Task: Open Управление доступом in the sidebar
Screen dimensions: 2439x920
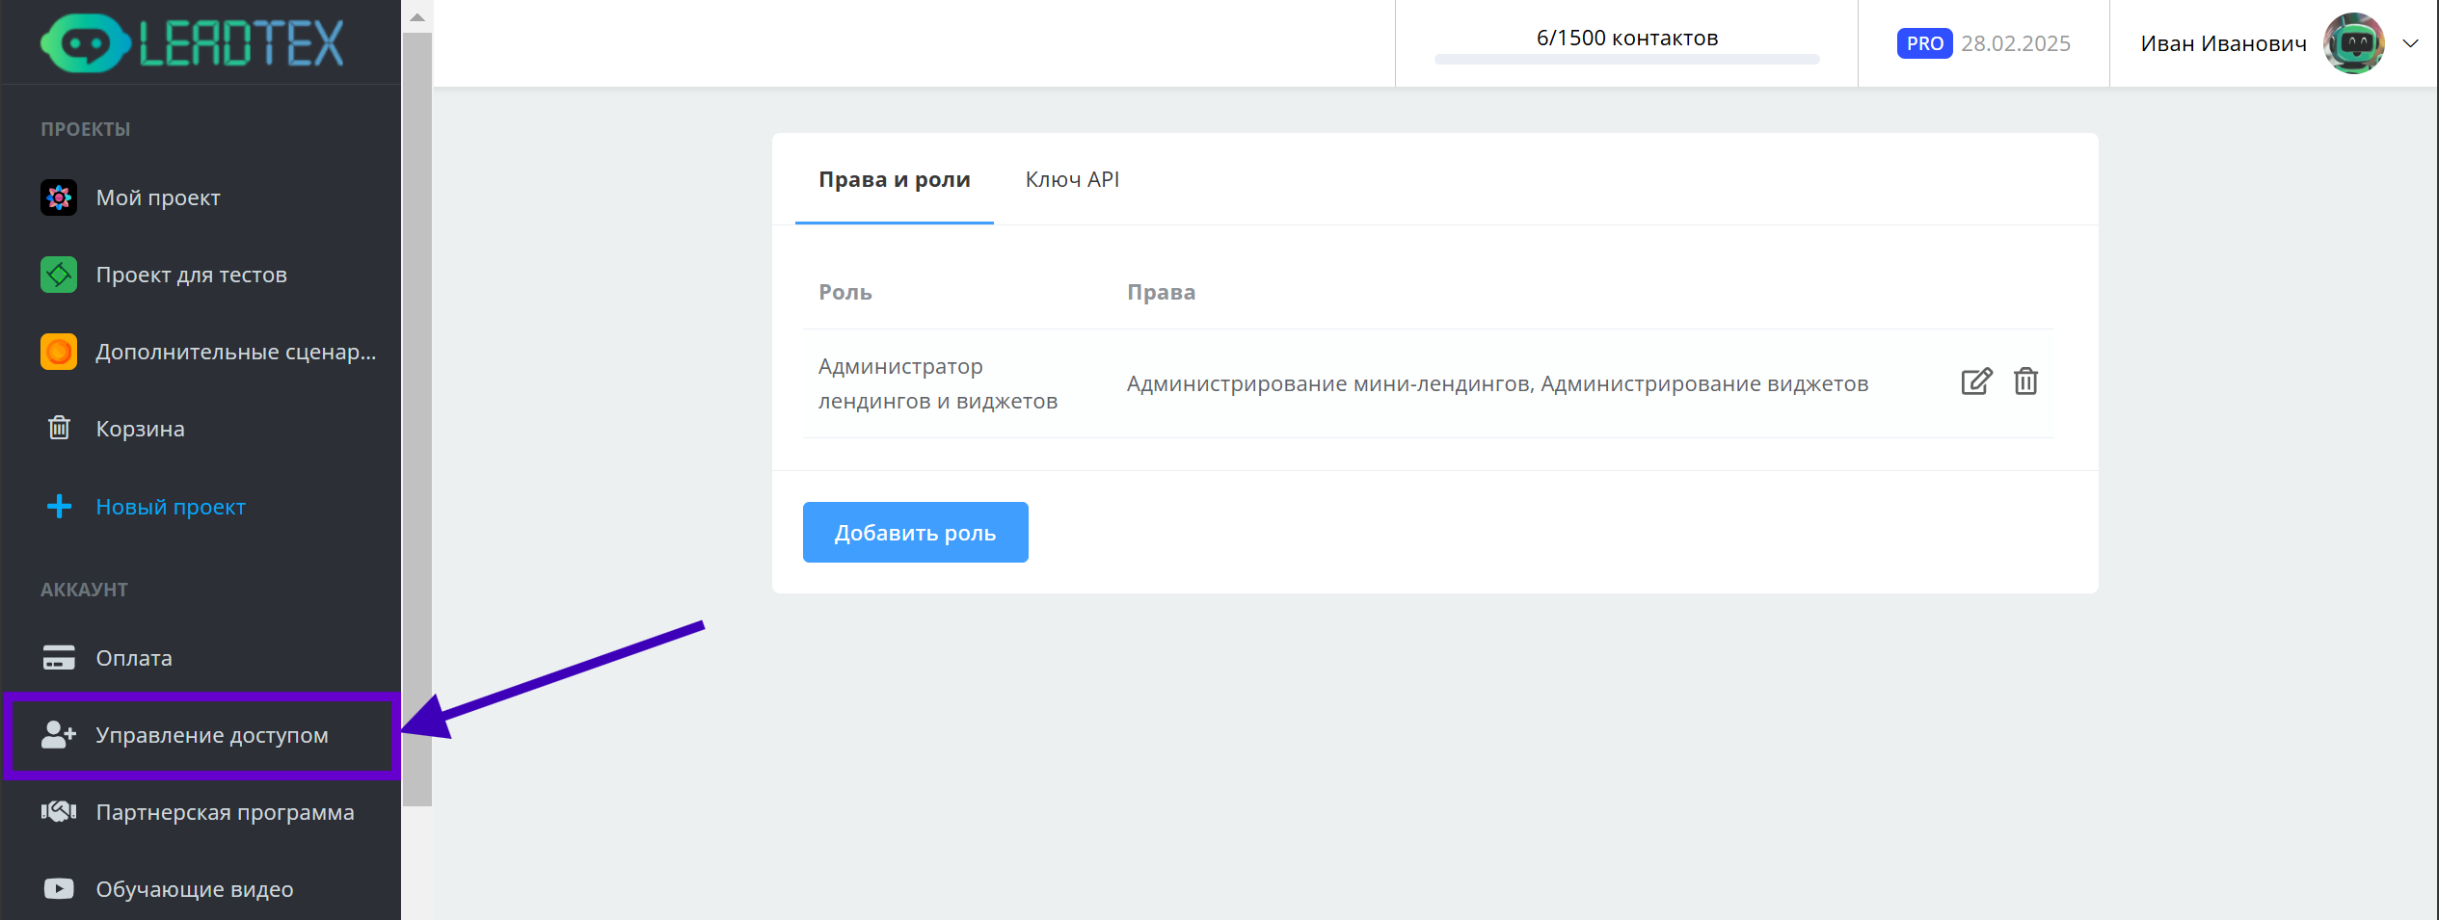Action: (x=211, y=735)
